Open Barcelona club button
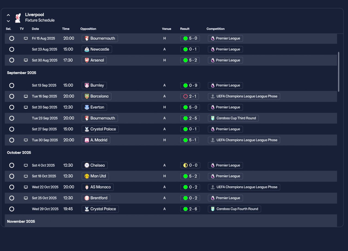The width and height of the screenshot is (348, 251). point(97,96)
